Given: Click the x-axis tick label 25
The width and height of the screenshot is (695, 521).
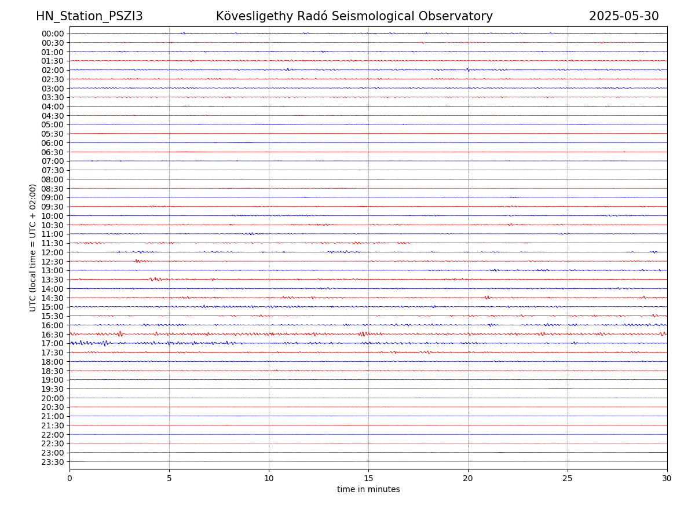Looking at the screenshot, I should 568,479.
